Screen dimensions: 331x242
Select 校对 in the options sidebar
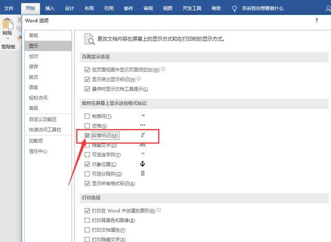(48, 56)
